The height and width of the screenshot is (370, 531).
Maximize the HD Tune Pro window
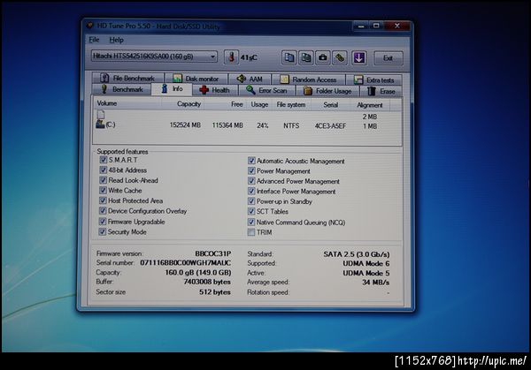(377, 26)
